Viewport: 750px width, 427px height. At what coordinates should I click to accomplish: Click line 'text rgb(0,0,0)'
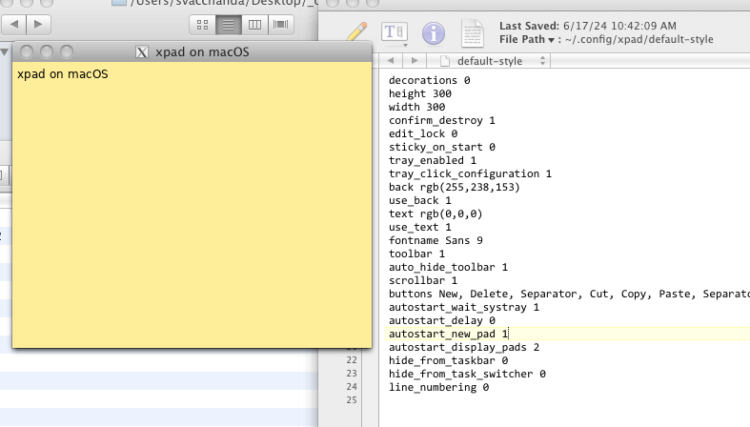point(436,214)
